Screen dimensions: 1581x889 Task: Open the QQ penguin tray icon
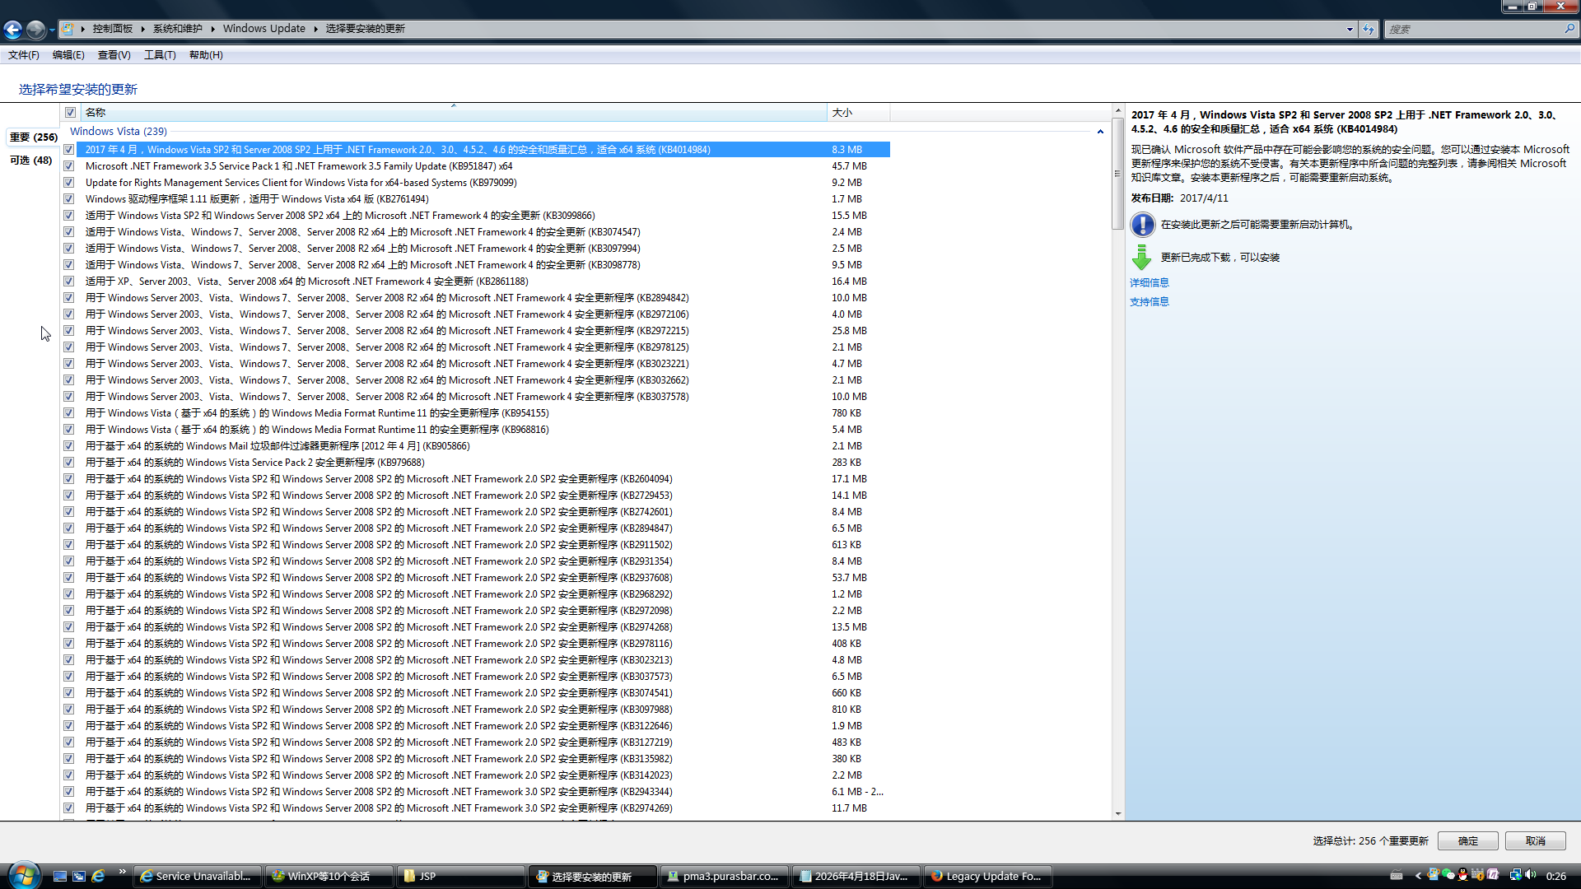tap(1462, 875)
